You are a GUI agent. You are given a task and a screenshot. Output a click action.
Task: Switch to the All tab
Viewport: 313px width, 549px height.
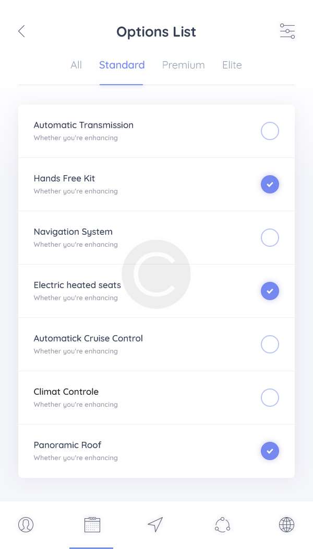pyautogui.click(x=76, y=65)
